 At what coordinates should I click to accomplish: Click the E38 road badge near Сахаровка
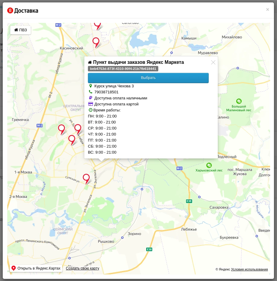(189, 201)
